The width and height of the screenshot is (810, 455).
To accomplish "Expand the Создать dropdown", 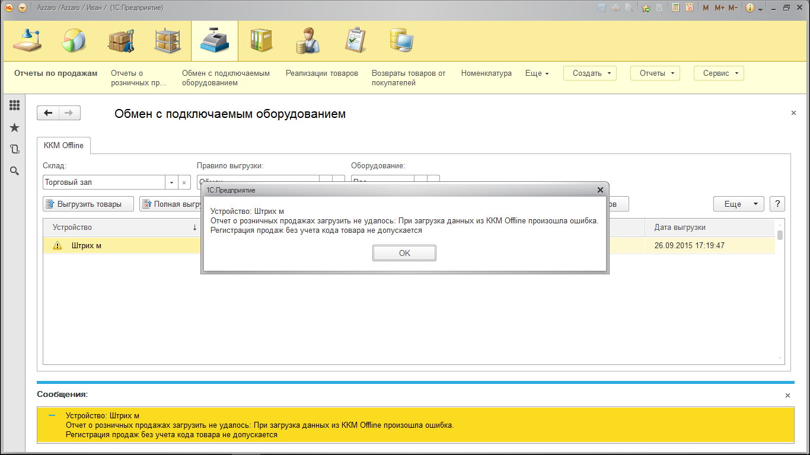I will [x=589, y=73].
